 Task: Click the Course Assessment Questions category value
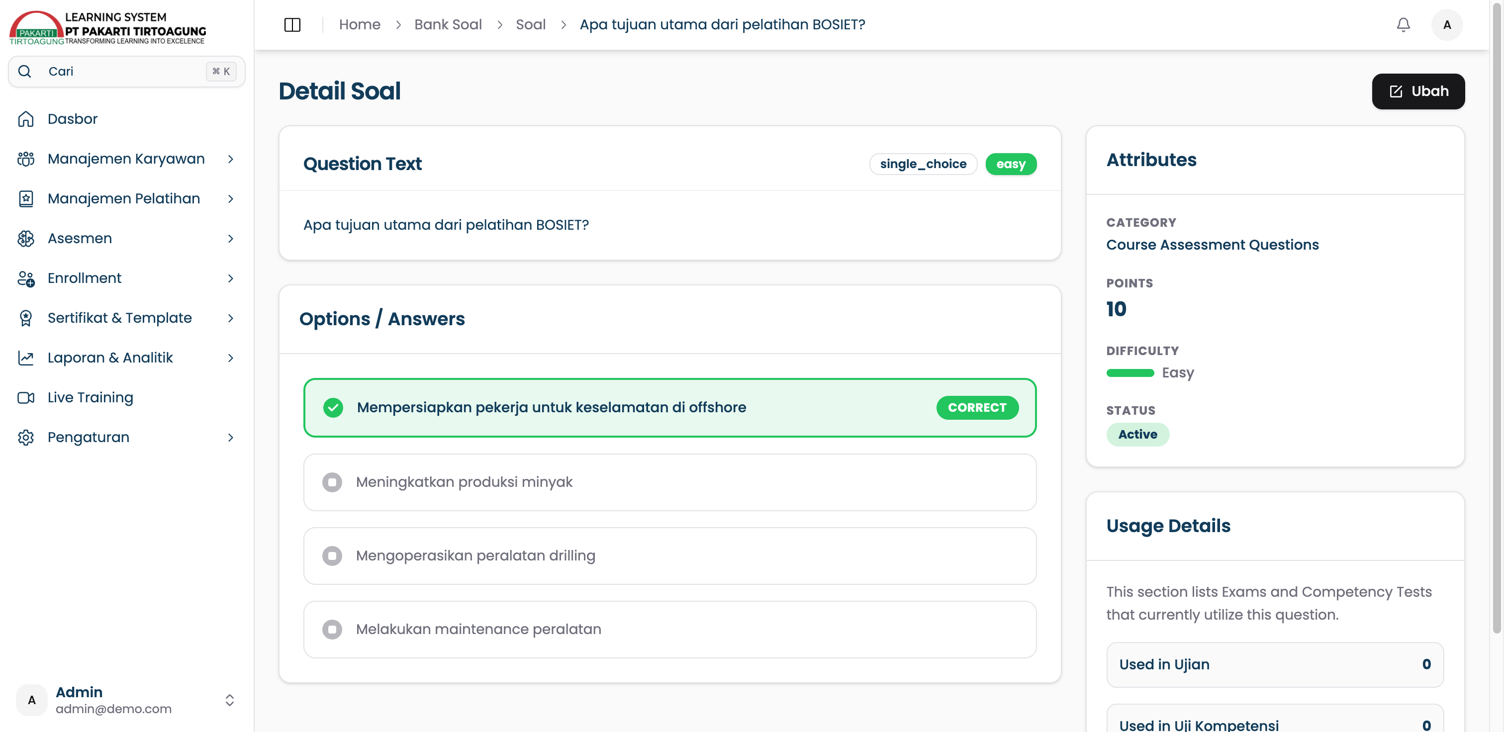pos(1212,245)
